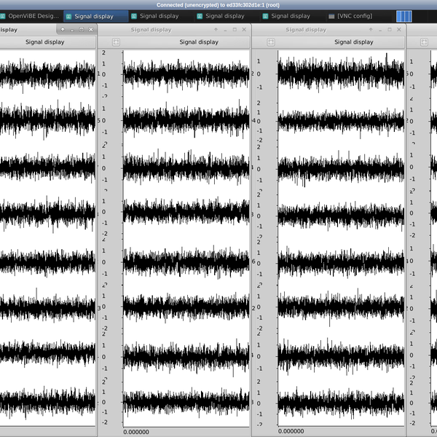
Task: Maximize the right Signal display window
Action: click(x=390, y=30)
